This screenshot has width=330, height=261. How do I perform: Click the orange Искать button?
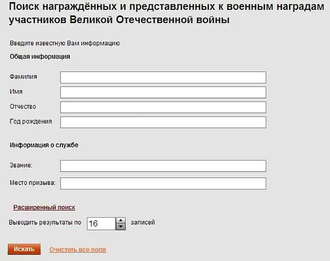[x=24, y=249]
